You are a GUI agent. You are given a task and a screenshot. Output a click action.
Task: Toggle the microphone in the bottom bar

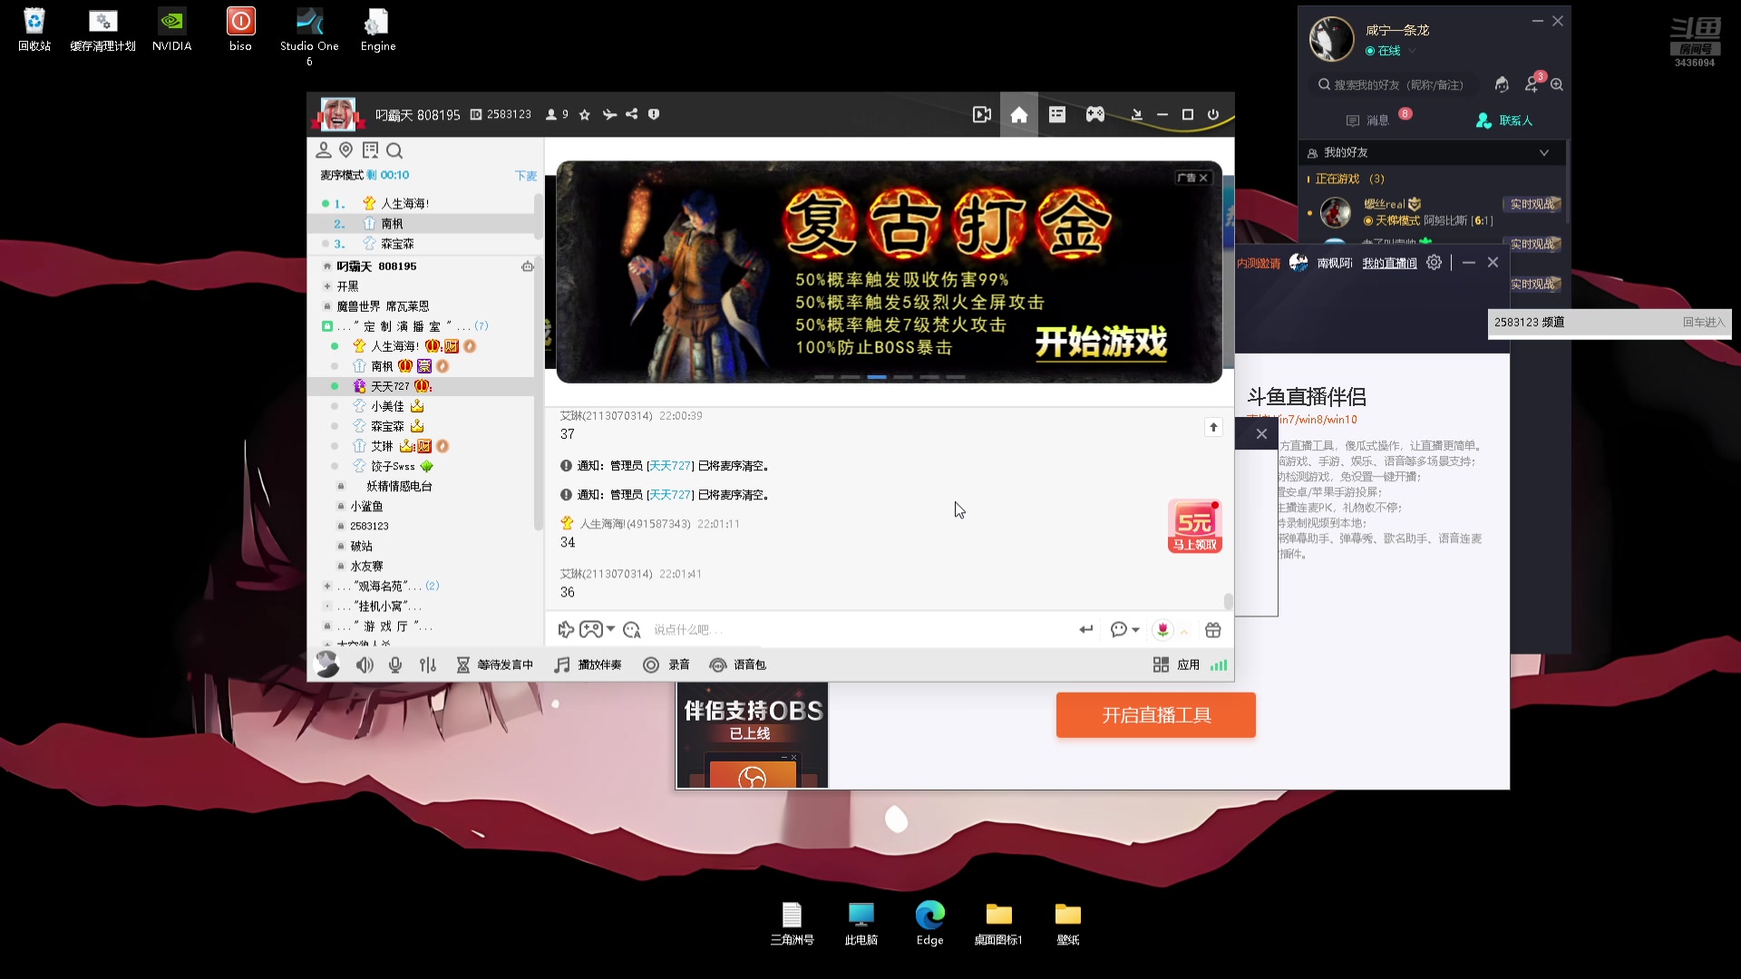(395, 665)
